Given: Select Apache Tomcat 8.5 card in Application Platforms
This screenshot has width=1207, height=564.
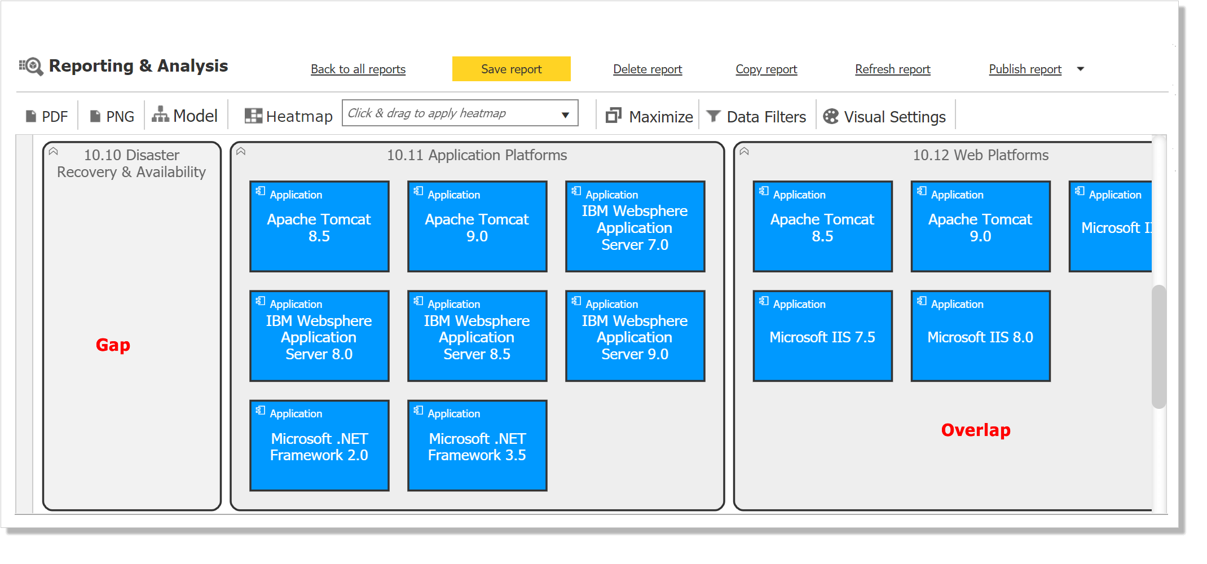Looking at the screenshot, I should pyautogui.click(x=319, y=226).
